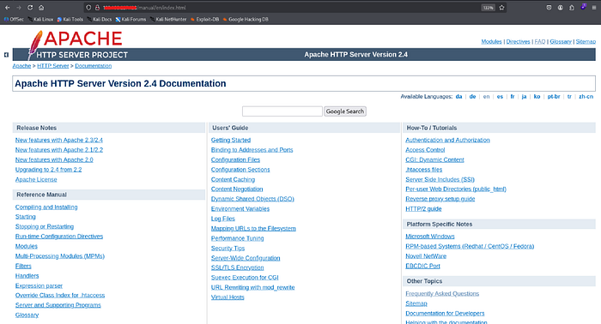Switch language to da

458,96
